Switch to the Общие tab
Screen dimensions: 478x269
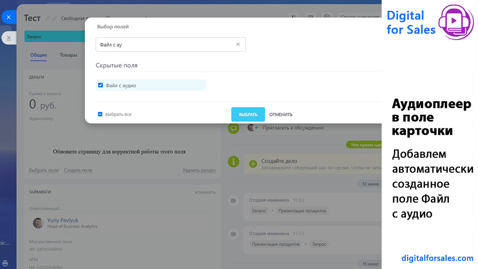pyautogui.click(x=39, y=55)
